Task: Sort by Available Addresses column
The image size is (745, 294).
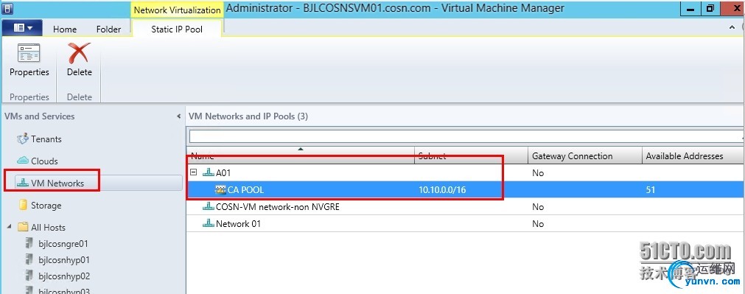Action: (x=693, y=155)
